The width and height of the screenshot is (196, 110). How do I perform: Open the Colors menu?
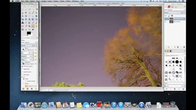56,1
